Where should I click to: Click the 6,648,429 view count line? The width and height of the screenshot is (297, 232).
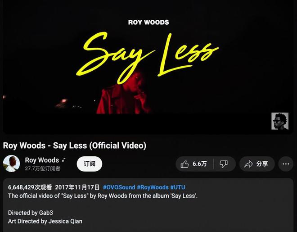(x=30, y=187)
